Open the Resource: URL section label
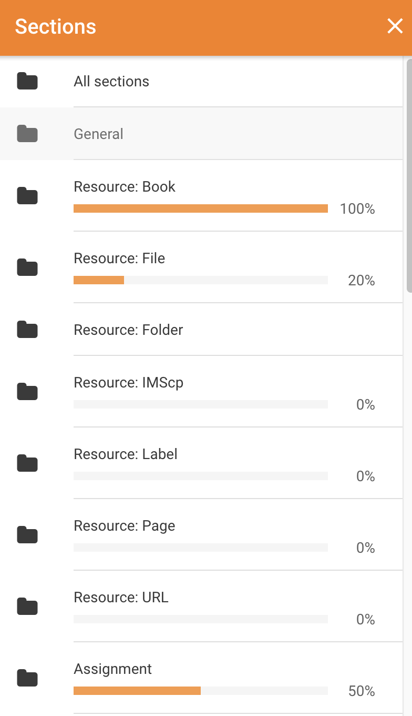 pos(121,598)
